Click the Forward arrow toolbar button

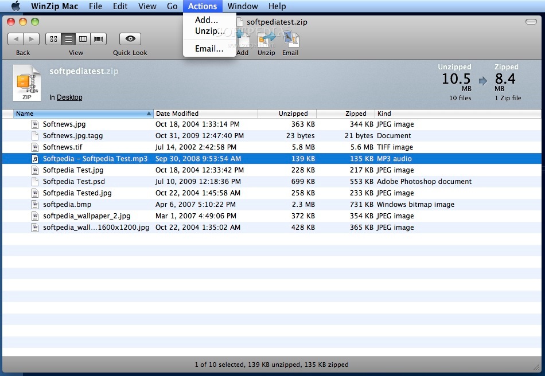click(x=31, y=39)
